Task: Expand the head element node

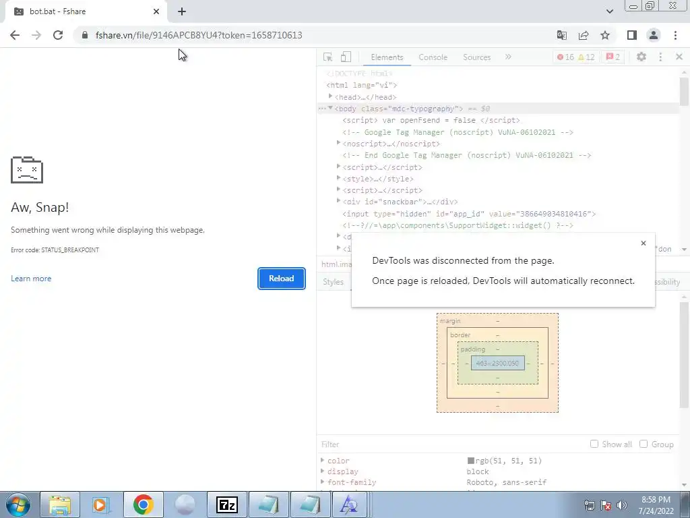Action: click(330, 96)
